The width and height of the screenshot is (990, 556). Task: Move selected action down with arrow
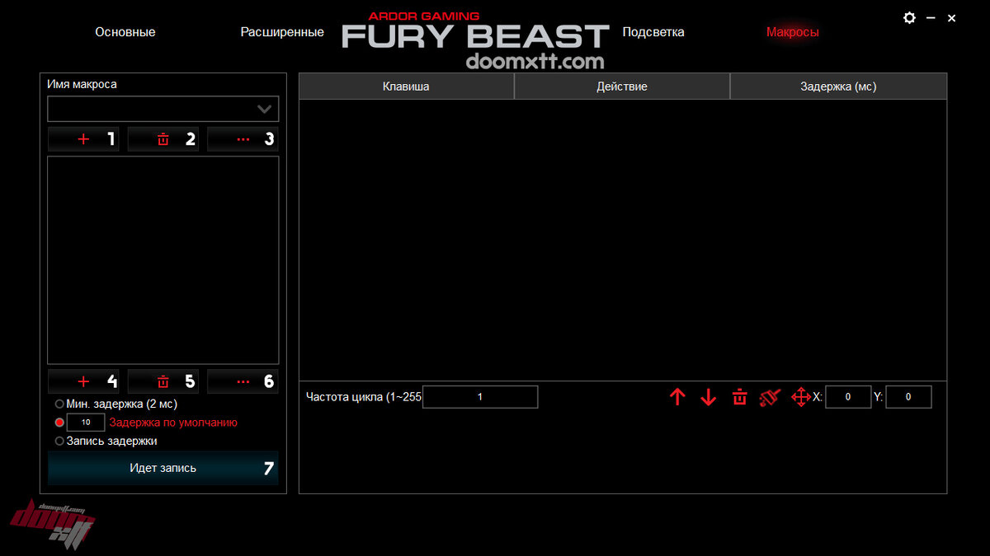[708, 397]
